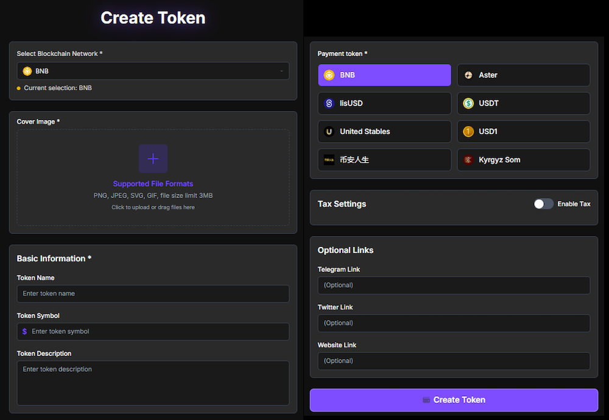The image size is (609, 420).
Task: Select BNB as the payment token
Action: pos(384,75)
